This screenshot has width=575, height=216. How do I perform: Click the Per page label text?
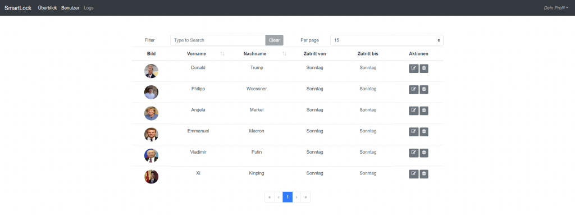pyautogui.click(x=309, y=40)
